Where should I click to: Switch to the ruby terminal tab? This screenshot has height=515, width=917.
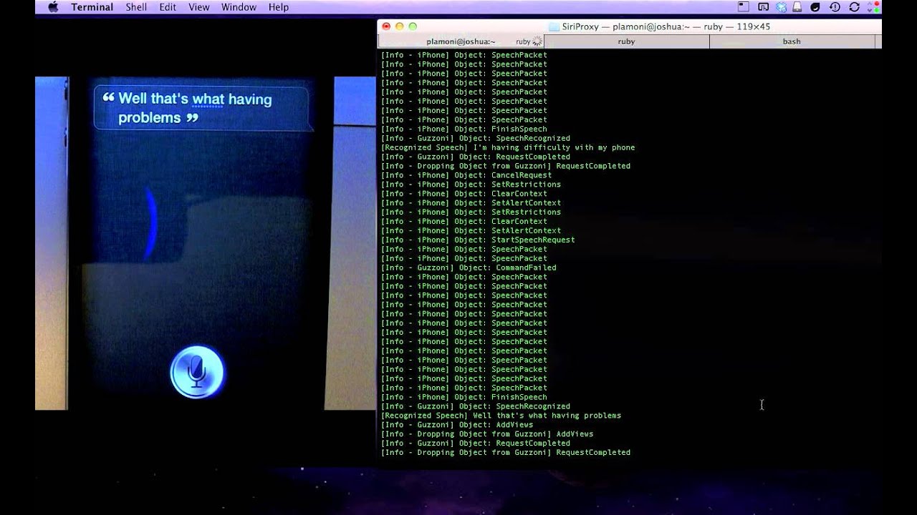pos(627,41)
